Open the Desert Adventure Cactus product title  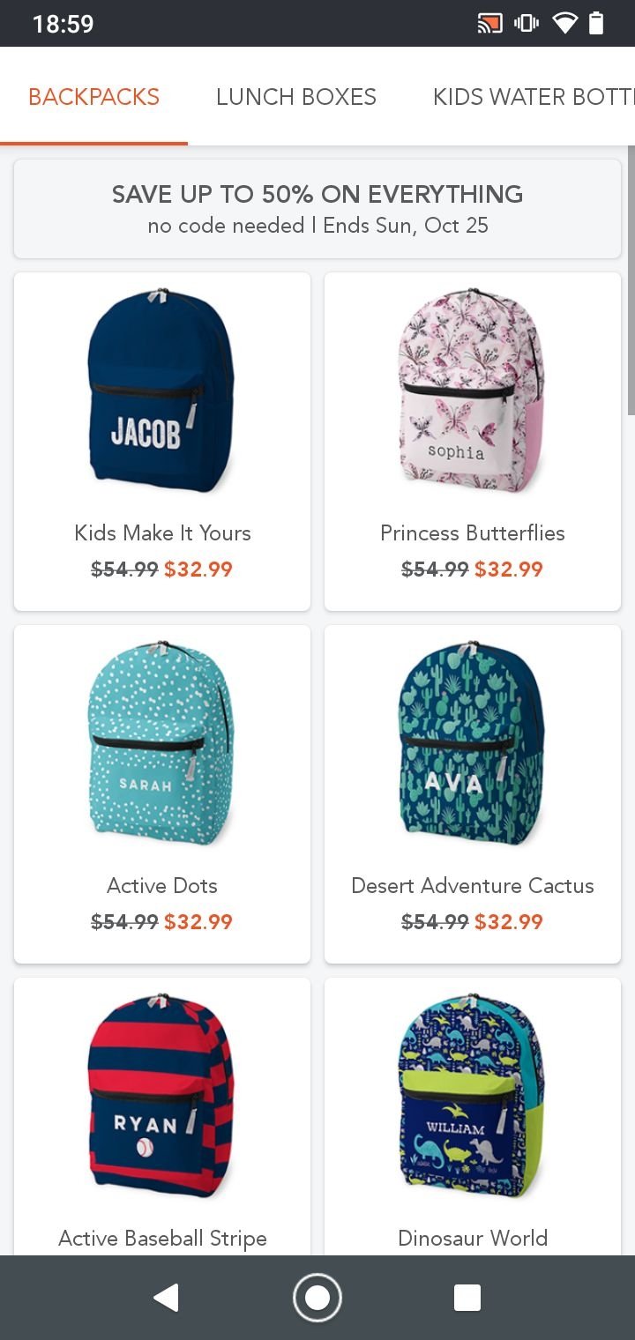click(473, 886)
